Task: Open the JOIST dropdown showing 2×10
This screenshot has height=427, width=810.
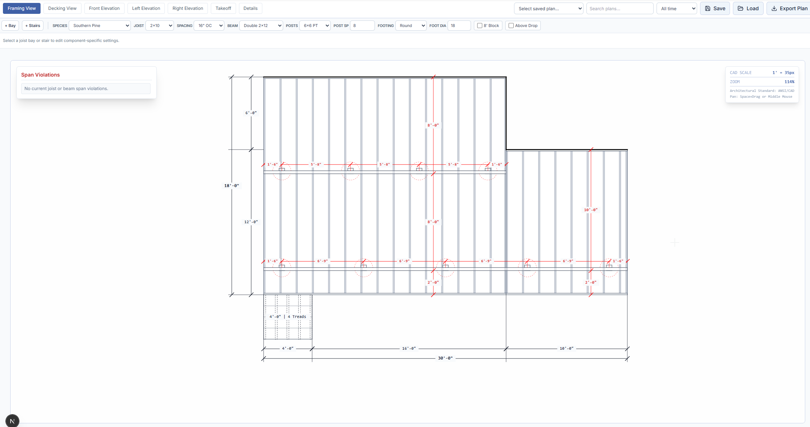Action: pos(159,26)
